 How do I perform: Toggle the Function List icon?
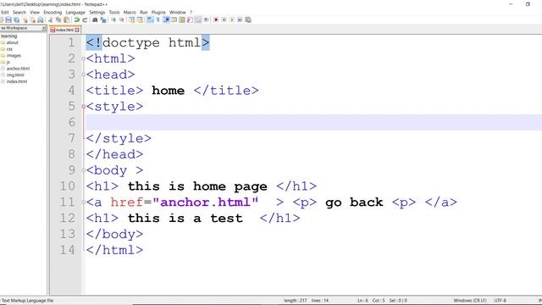190,19
